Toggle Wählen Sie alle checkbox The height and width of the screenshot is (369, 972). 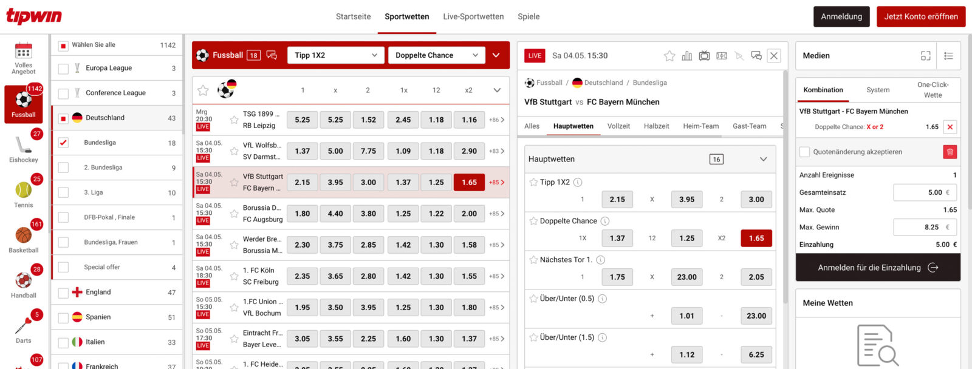pos(63,46)
